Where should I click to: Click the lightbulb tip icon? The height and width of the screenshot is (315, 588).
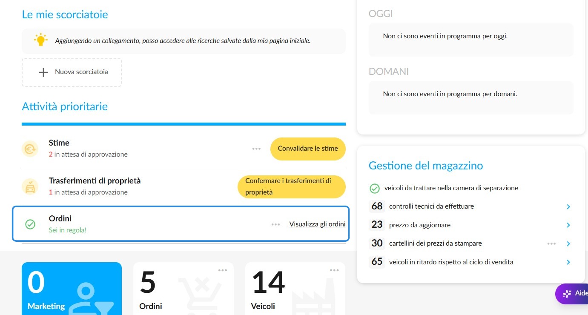coord(40,40)
